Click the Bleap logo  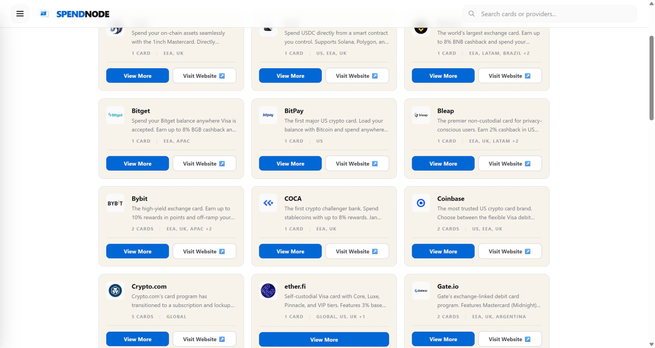click(x=421, y=115)
